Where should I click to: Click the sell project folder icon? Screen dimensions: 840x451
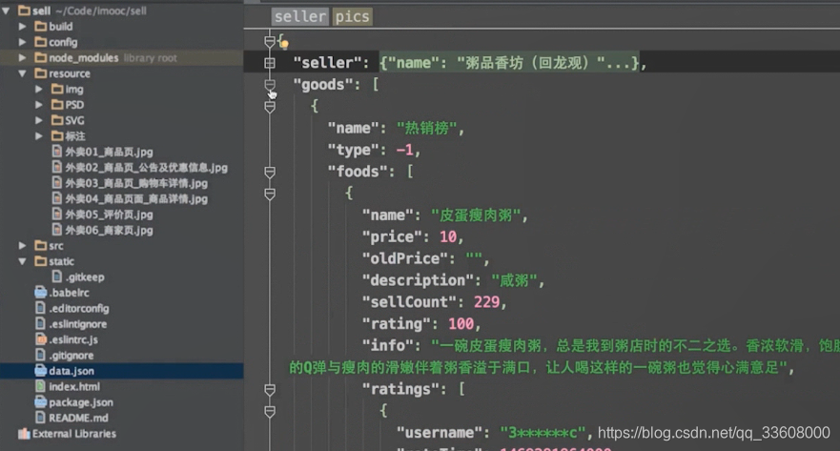tap(24, 10)
